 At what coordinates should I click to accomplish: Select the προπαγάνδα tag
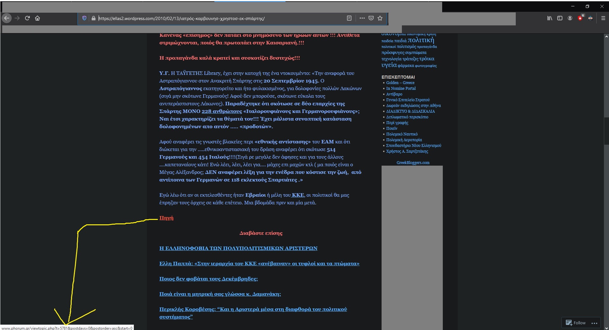click(427, 47)
